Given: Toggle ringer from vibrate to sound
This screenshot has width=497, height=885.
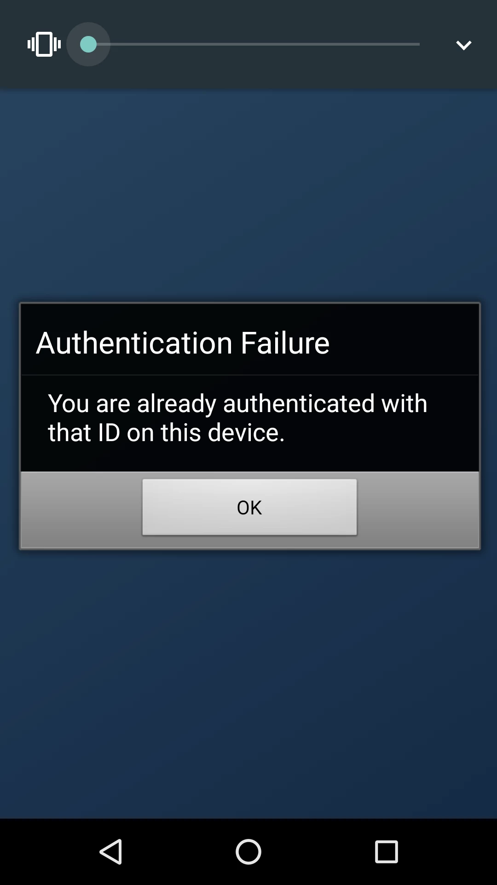Looking at the screenshot, I should click(x=44, y=44).
